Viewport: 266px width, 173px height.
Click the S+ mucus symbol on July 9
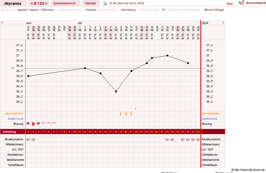pyautogui.click(x=121, y=114)
